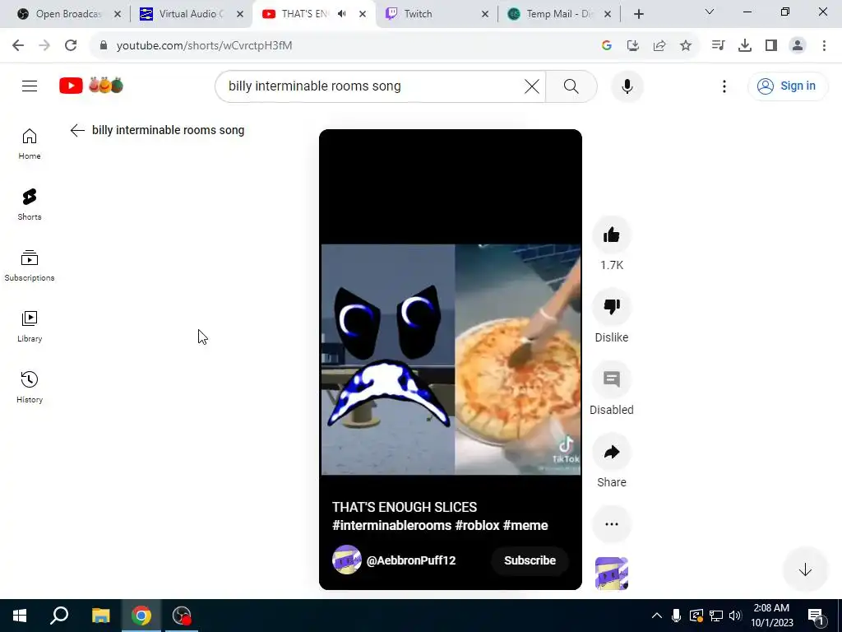
Task: Reload the page in Chrome
Action: coord(71,46)
